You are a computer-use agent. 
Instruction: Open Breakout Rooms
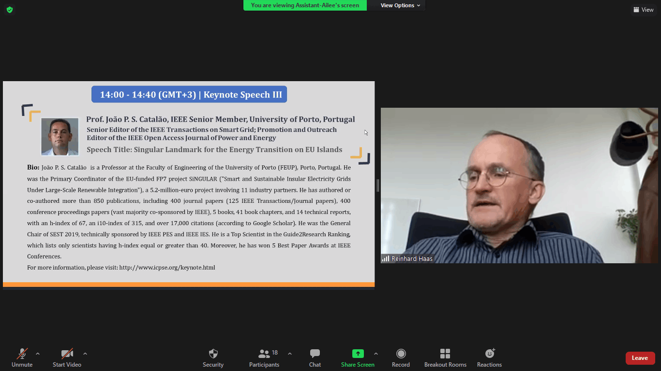[445, 358]
